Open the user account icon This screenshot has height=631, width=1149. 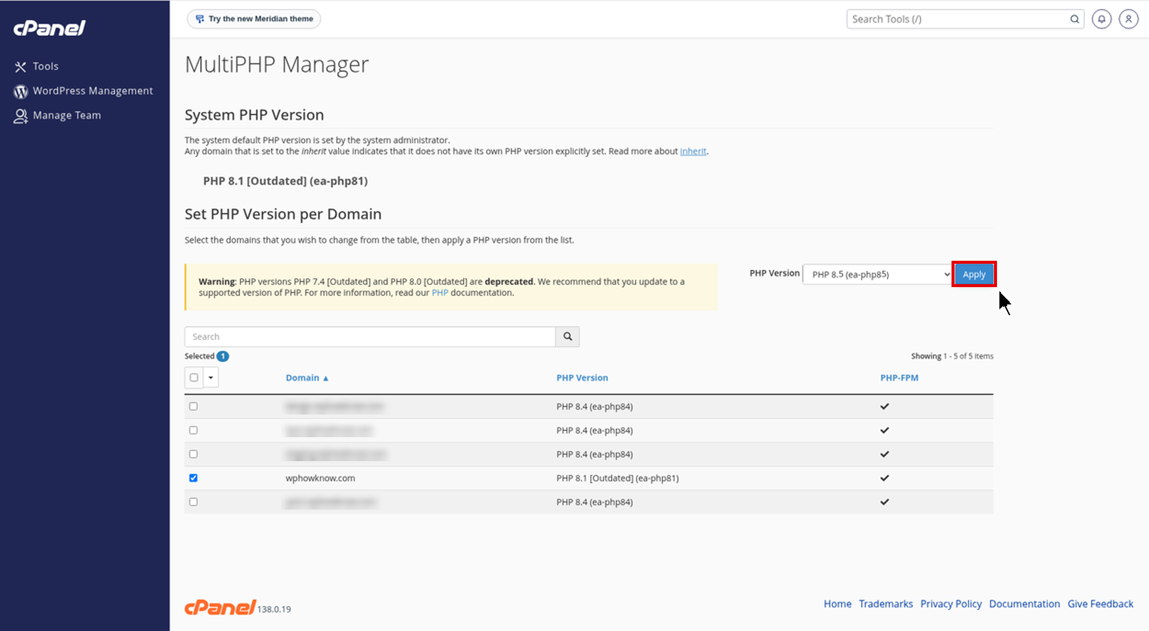pos(1129,19)
